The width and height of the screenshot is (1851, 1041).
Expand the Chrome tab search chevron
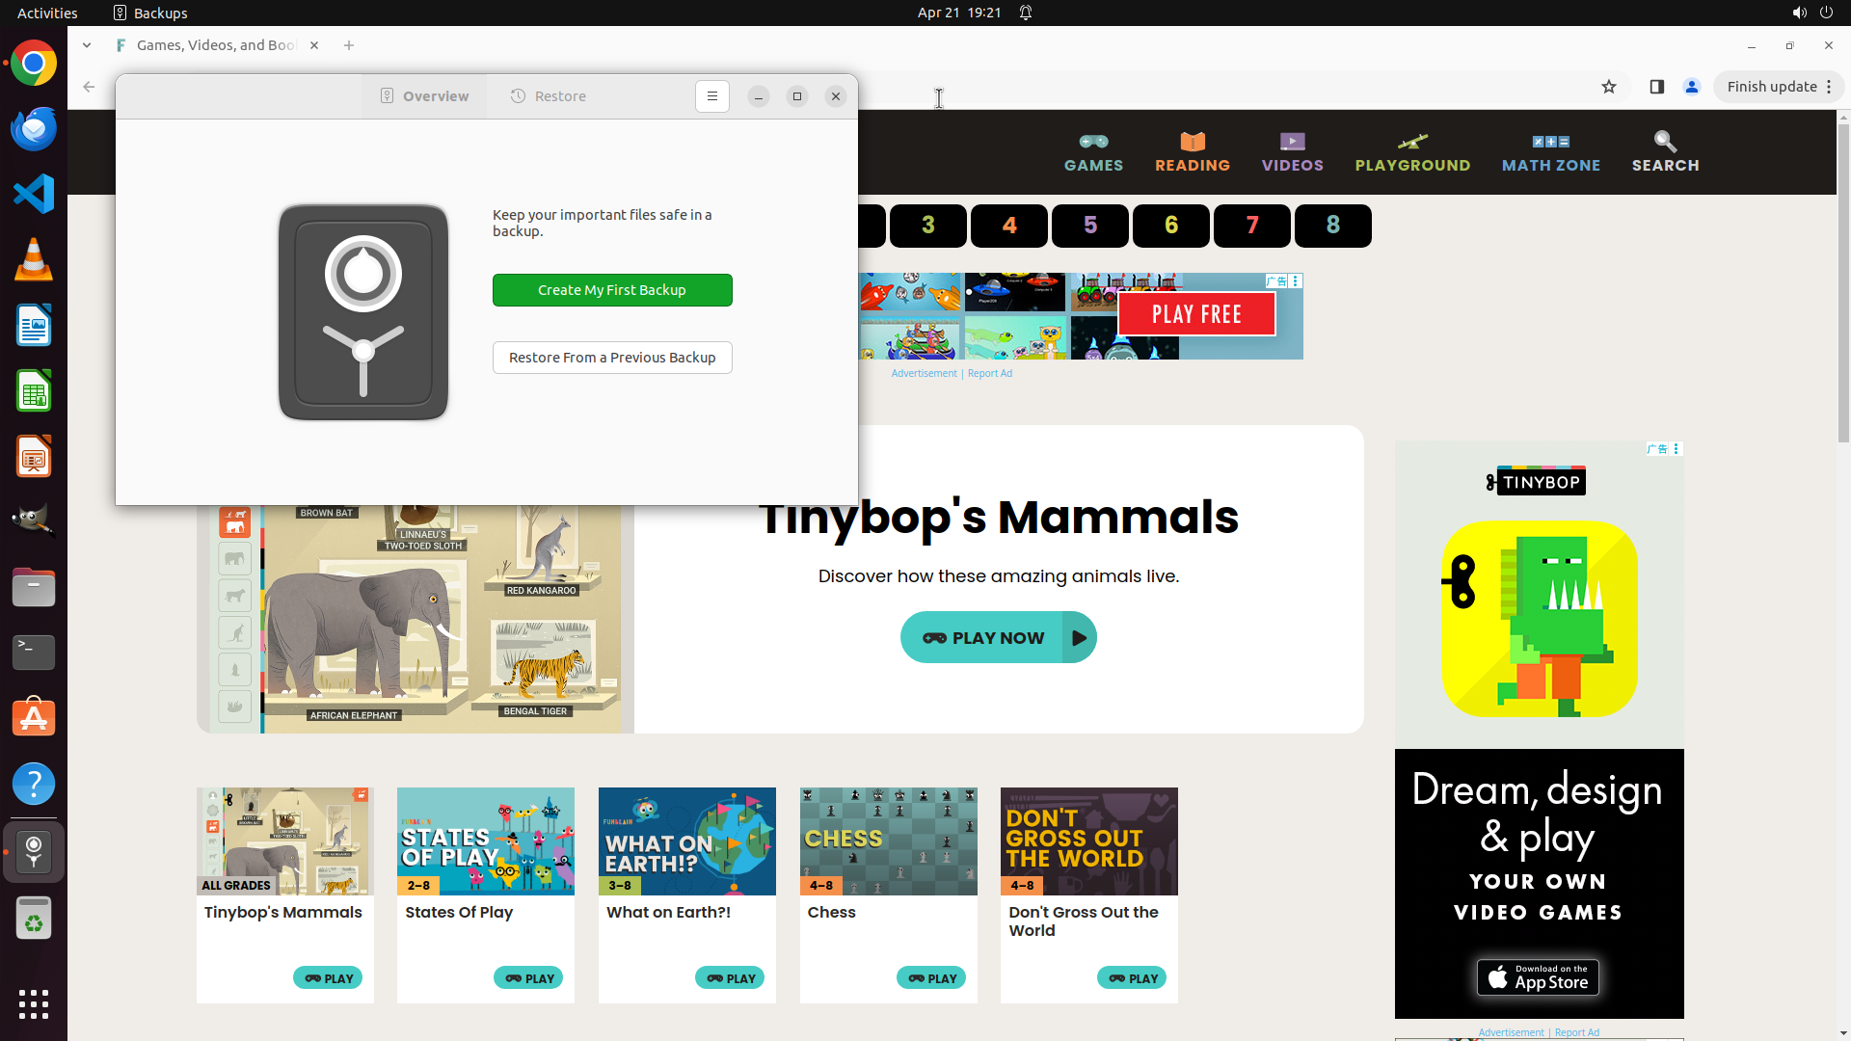point(87,45)
